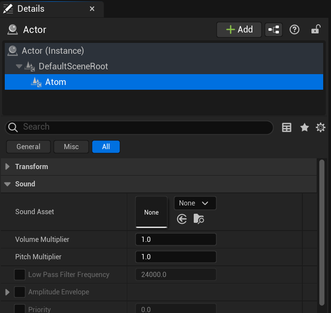This screenshot has height=313, width=331.
Task: Select the Atom component row
Action: pyautogui.click(x=164, y=82)
